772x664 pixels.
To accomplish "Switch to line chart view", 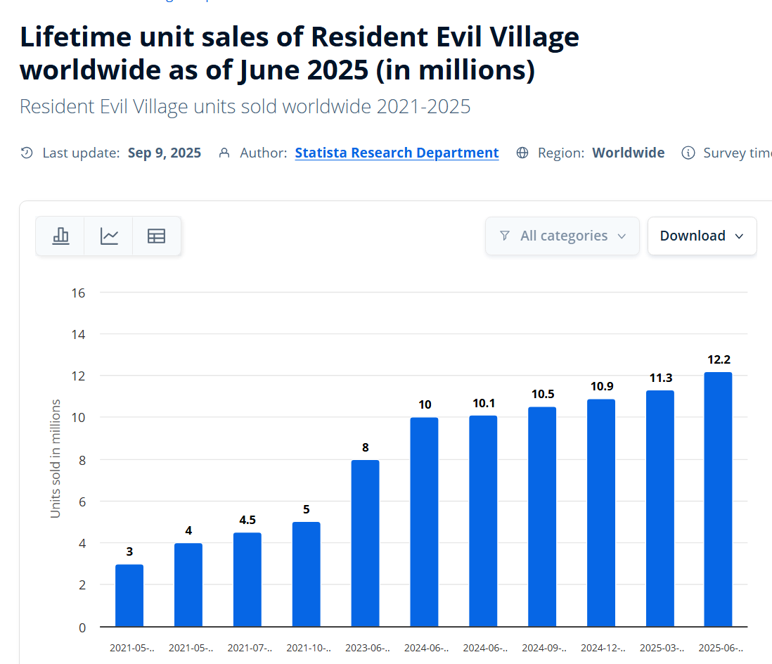I will pos(108,236).
